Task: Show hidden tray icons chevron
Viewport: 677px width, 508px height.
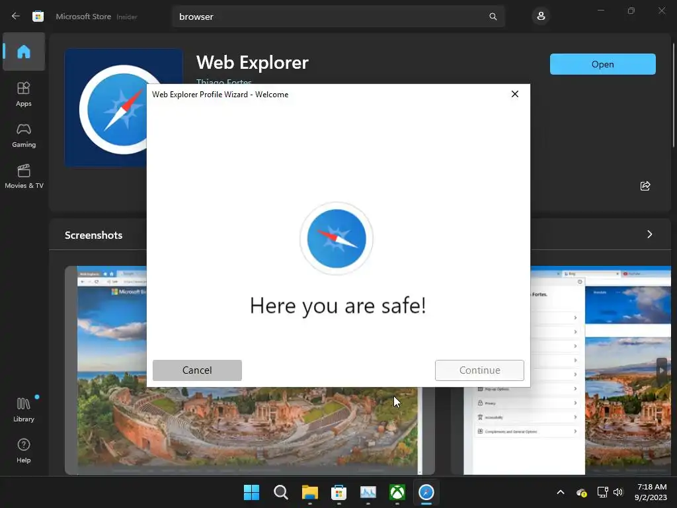Action: pyautogui.click(x=561, y=492)
